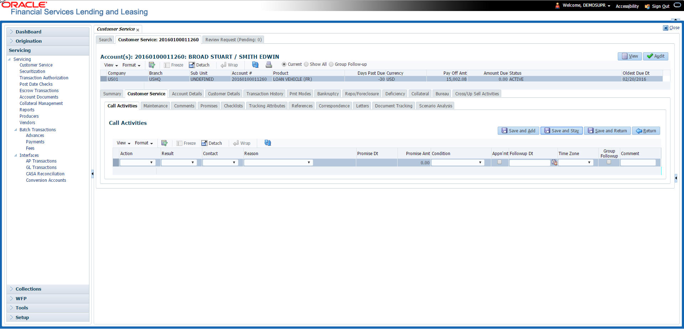Expand the DashBoard navigation section
Image resolution: width=684 pixels, height=329 pixels.
click(x=48, y=32)
